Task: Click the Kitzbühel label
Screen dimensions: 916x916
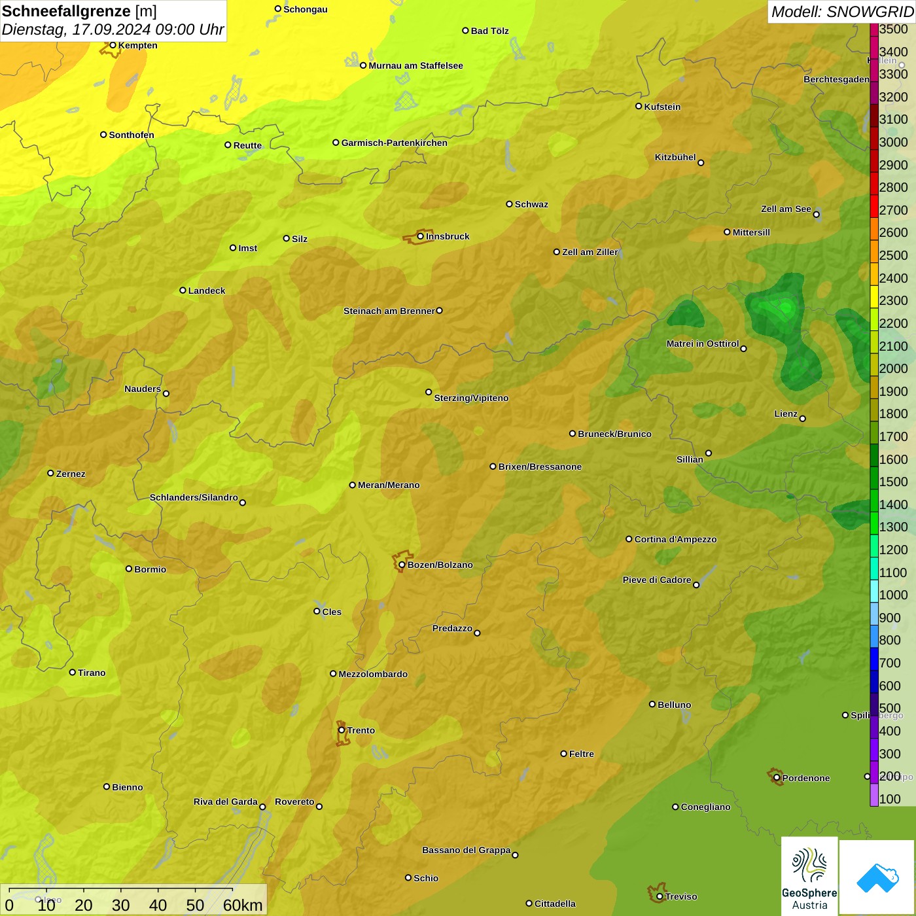Action: click(675, 157)
